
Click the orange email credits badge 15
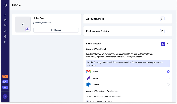[x=5, y=76]
